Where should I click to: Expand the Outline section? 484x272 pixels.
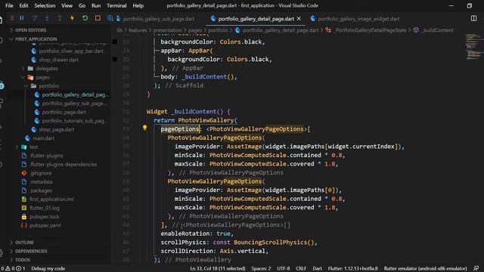[25, 243]
